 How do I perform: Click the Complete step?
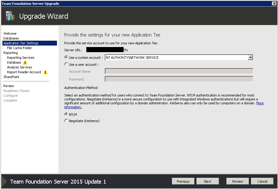point(10,100)
